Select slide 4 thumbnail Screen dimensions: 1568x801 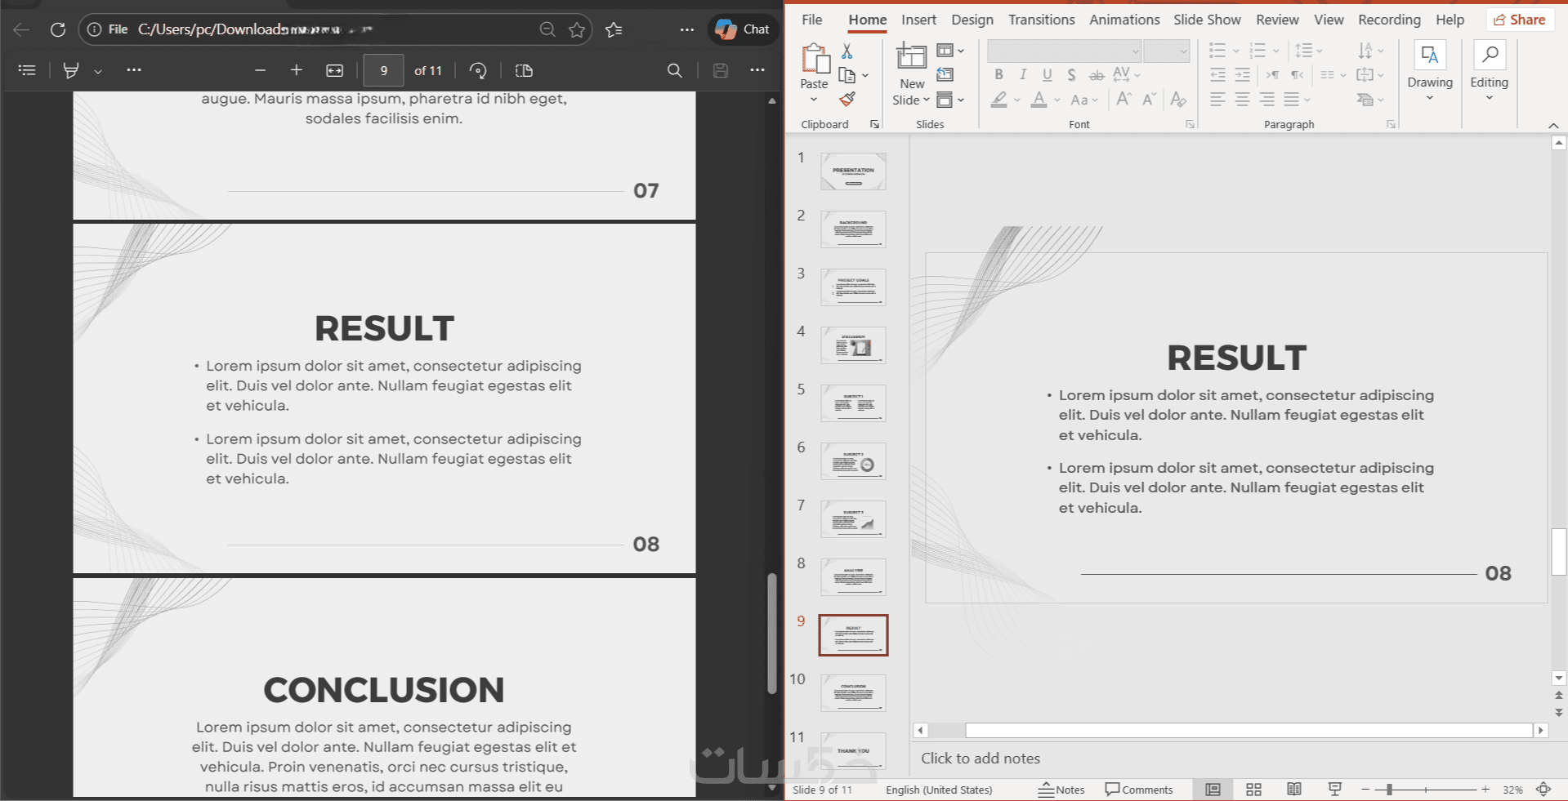tap(853, 345)
